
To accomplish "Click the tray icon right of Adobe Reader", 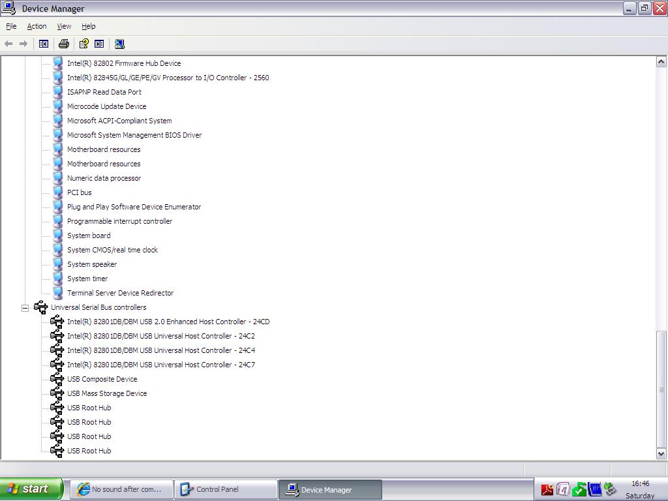I will pyautogui.click(x=563, y=489).
